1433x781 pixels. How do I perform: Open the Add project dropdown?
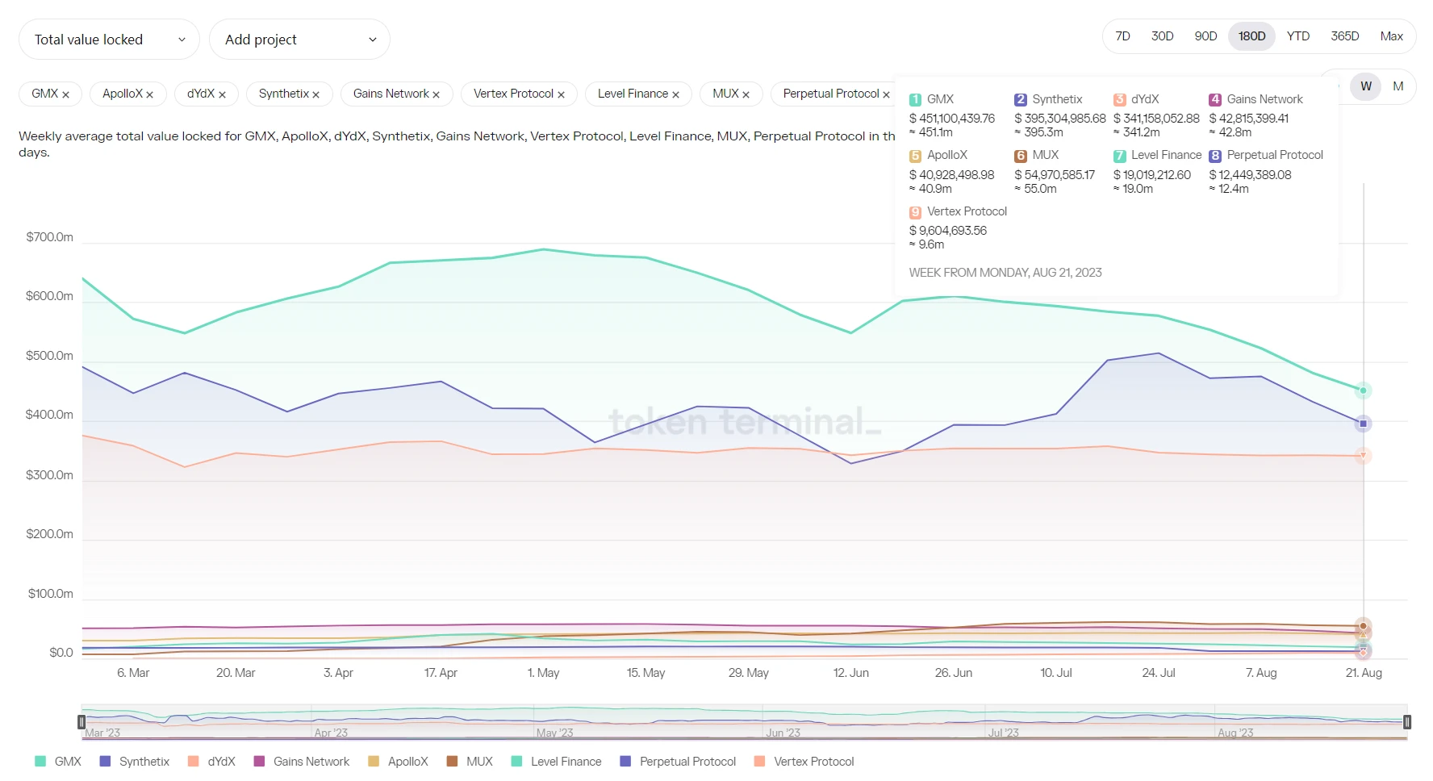pyautogui.click(x=299, y=40)
